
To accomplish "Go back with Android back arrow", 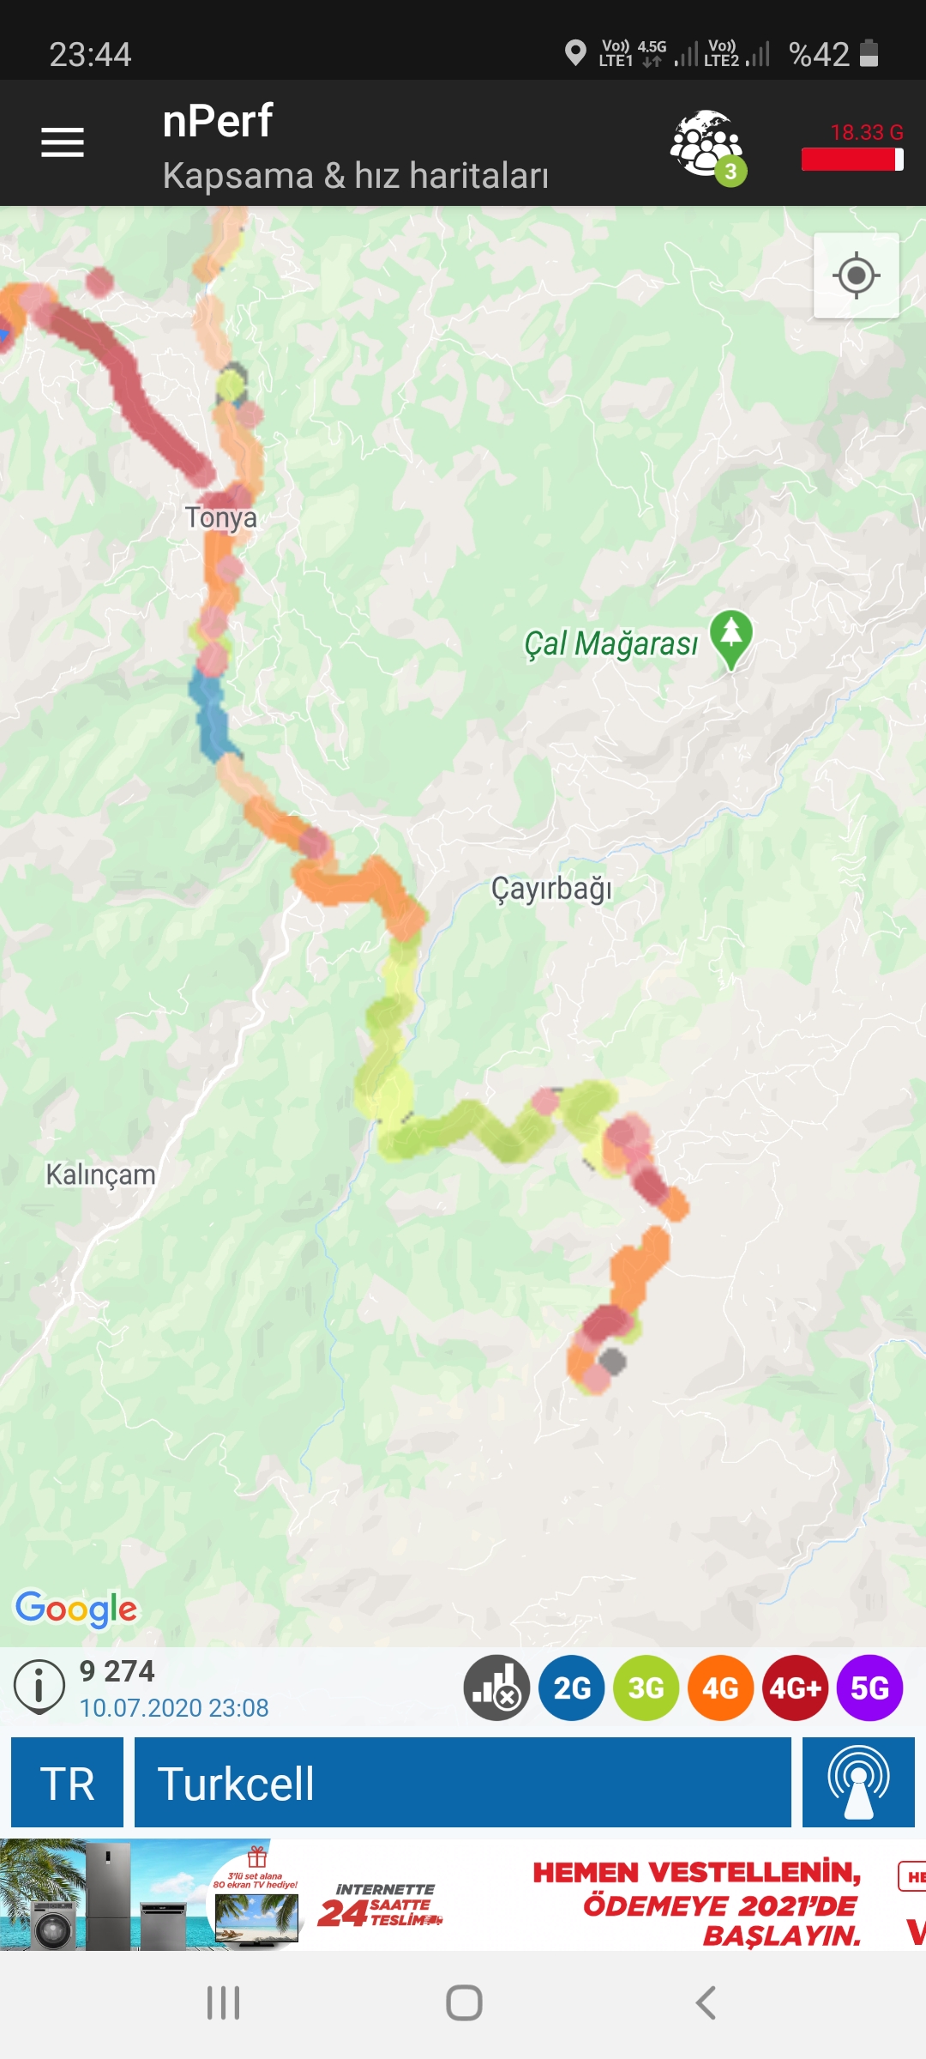I will click(x=705, y=2003).
